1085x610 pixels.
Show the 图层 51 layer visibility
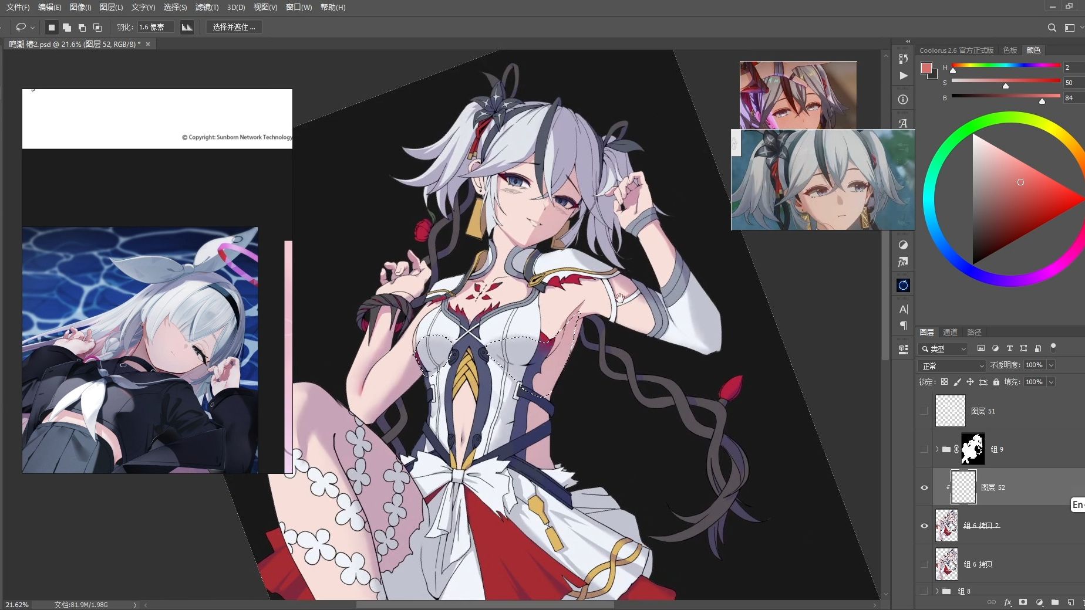[x=924, y=411]
